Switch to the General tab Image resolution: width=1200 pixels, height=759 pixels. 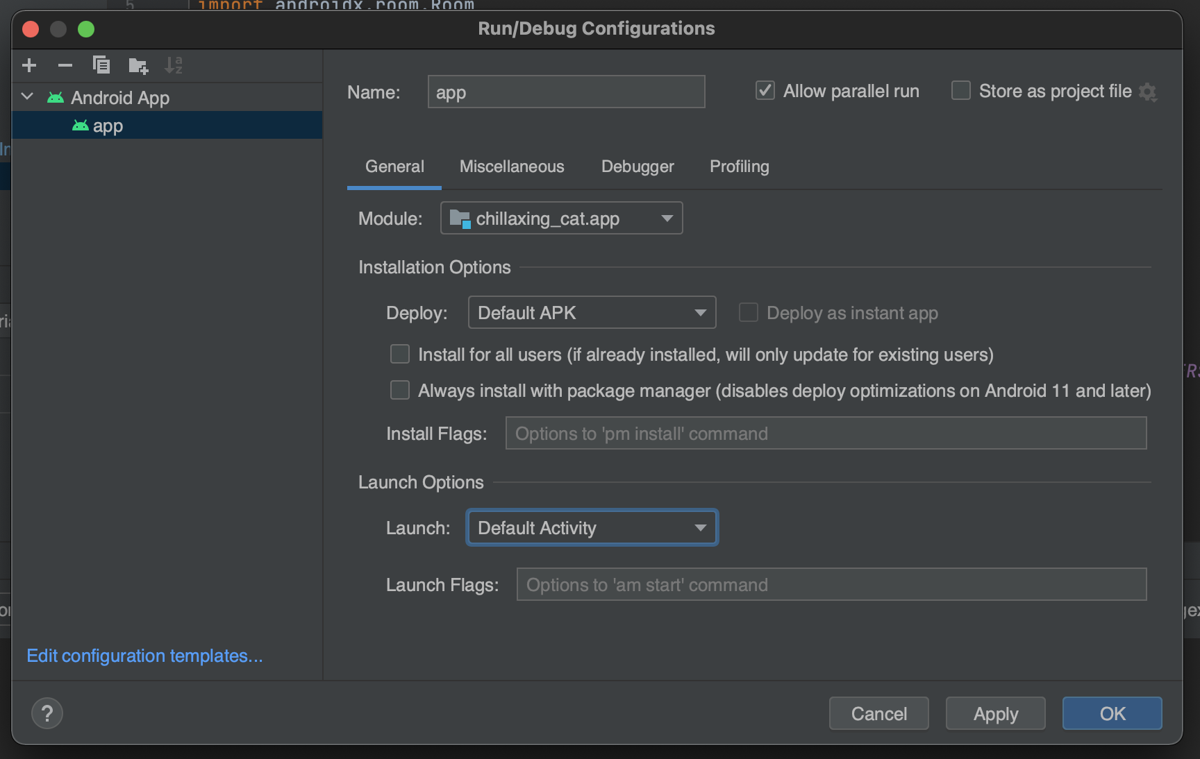pos(394,167)
